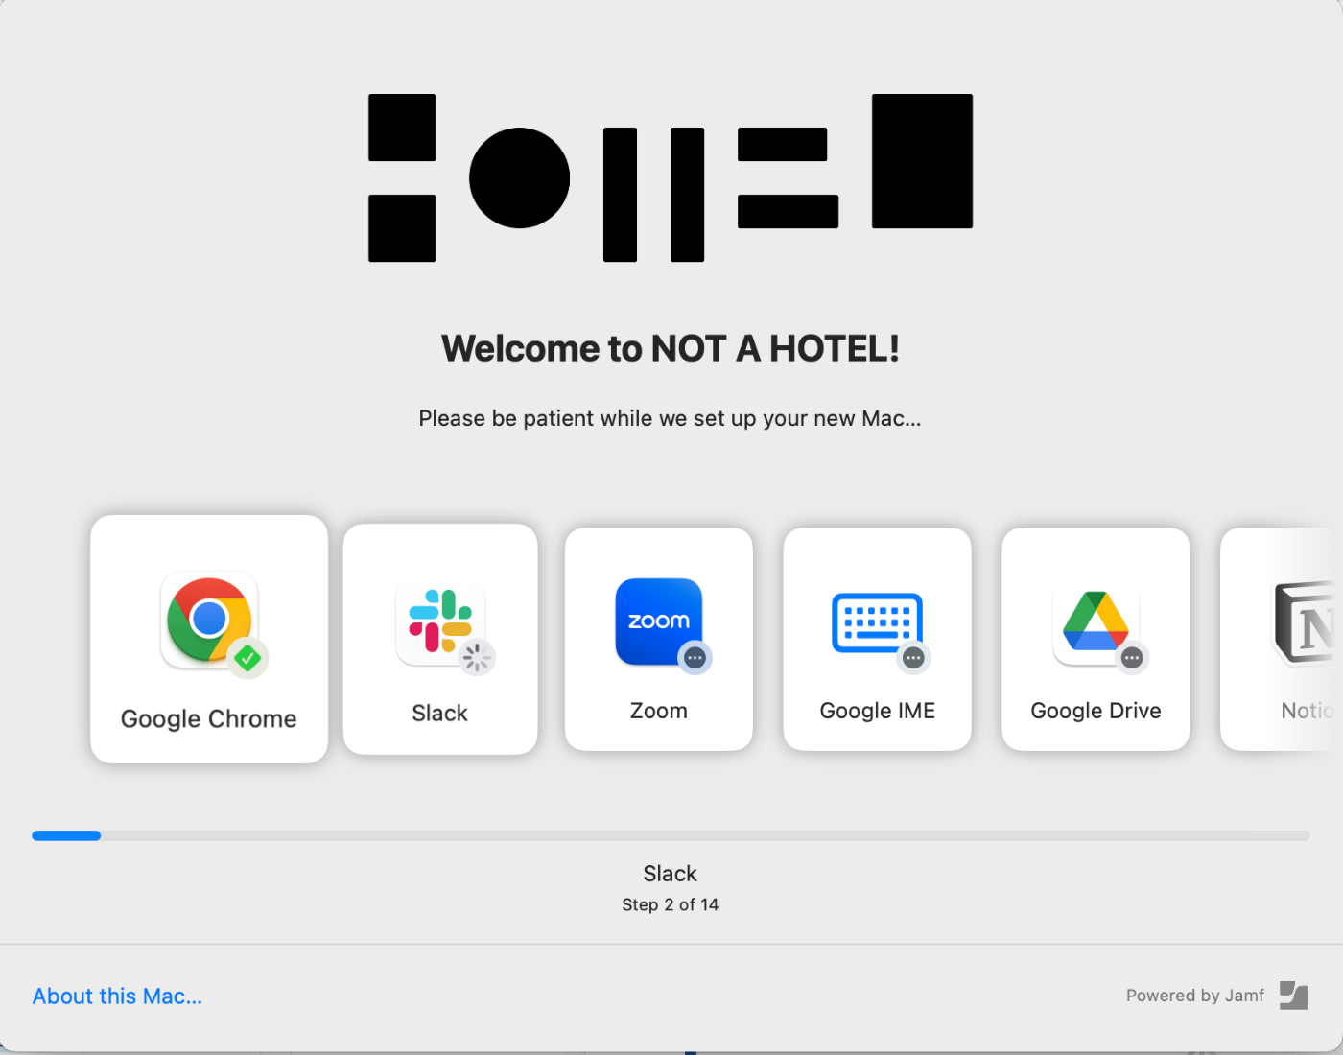Image resolution: width=1343 pixels, height=1055 pixels.
Task: Click the Powered by Jamf text
Action: click(1195, 996)
